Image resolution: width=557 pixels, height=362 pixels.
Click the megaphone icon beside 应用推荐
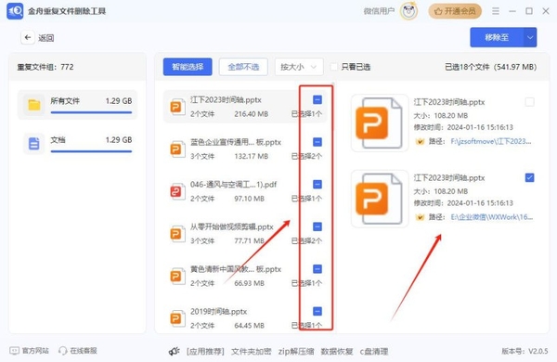tap(175, 352)
